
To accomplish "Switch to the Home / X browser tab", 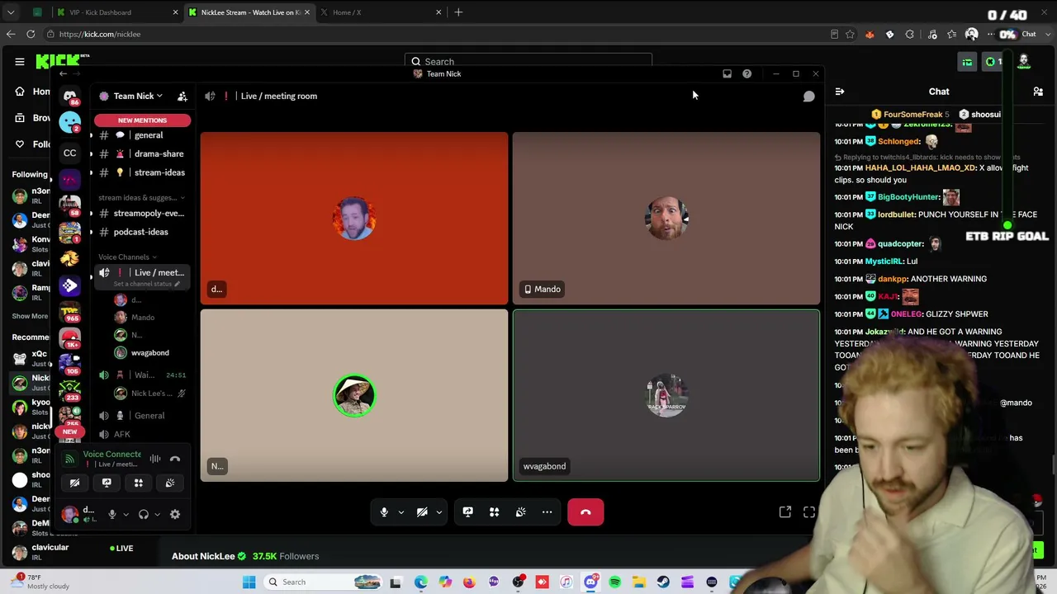I will click(379, 12).
